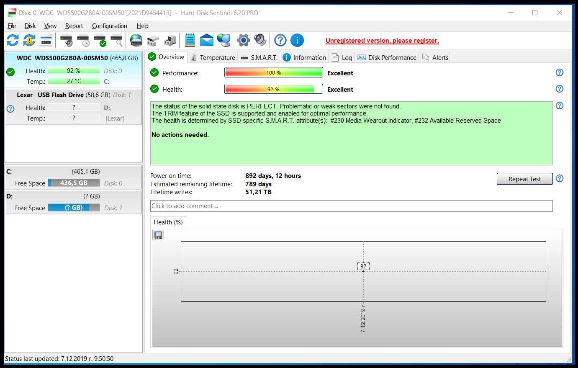Image resolution: width=578 pixels, height=368 pixels.
Task: Click the C: free space 436,5 GB bar
Action: pyautogui.click(x=74, y=183)
